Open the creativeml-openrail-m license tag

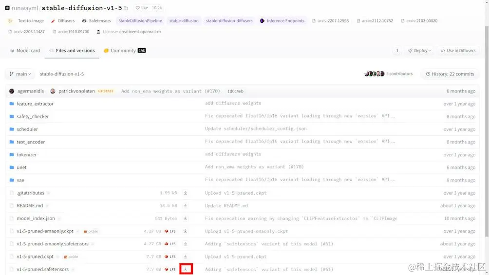tap(129, 32)
